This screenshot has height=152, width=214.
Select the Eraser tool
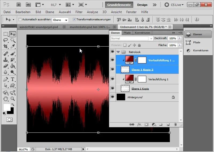[6, 66]
